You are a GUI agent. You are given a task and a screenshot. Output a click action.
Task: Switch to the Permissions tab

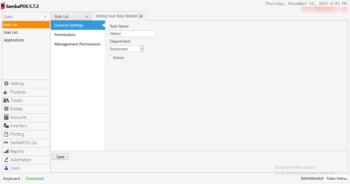[x=65, y=34]
